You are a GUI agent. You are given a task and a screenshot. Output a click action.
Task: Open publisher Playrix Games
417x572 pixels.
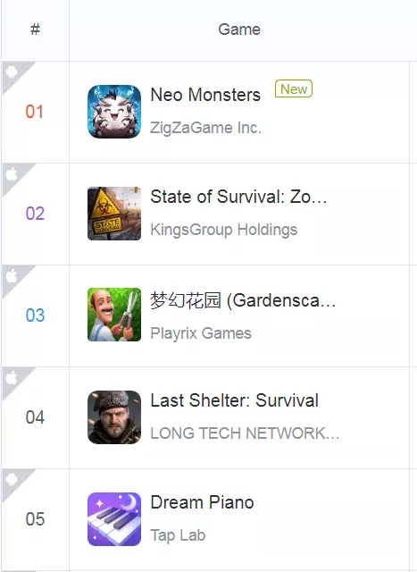pos(201,333)
